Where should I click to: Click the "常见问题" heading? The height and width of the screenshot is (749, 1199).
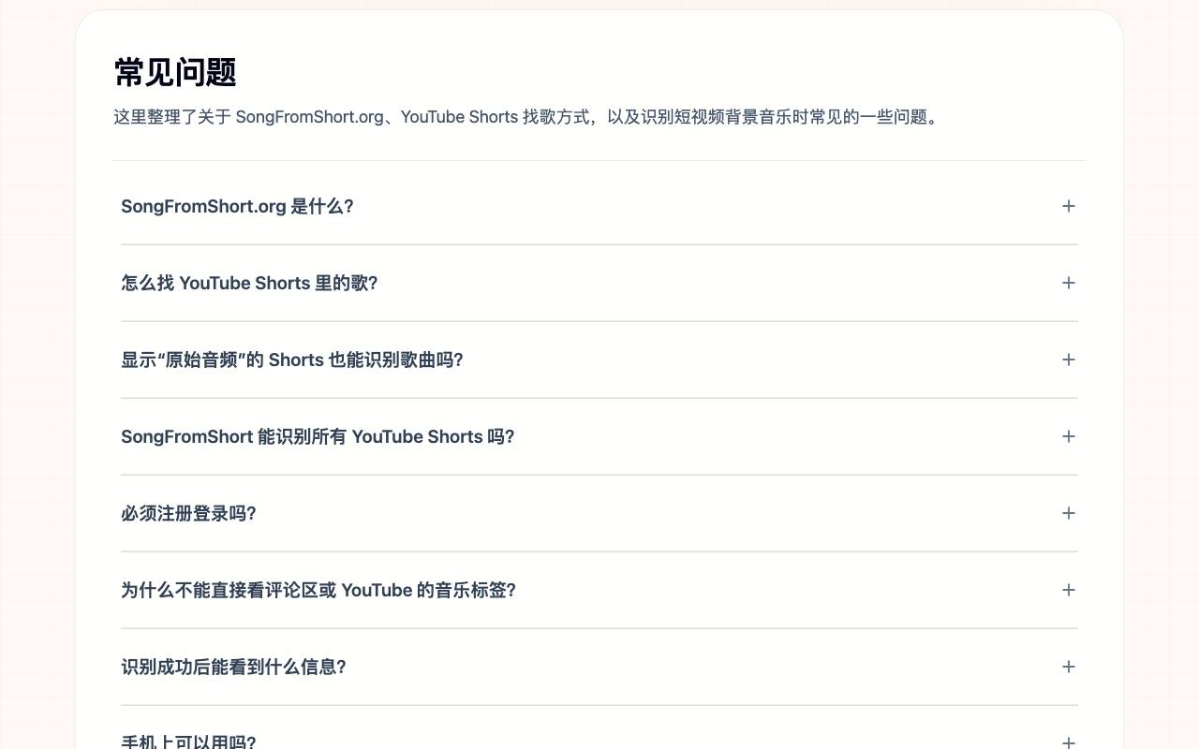click(x=175, y=72)
